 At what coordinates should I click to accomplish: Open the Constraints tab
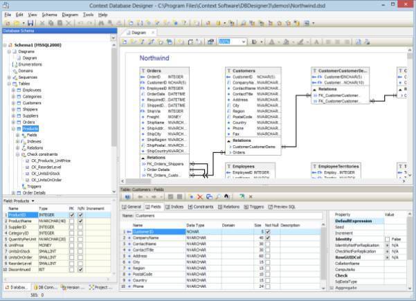coord(201,207)
